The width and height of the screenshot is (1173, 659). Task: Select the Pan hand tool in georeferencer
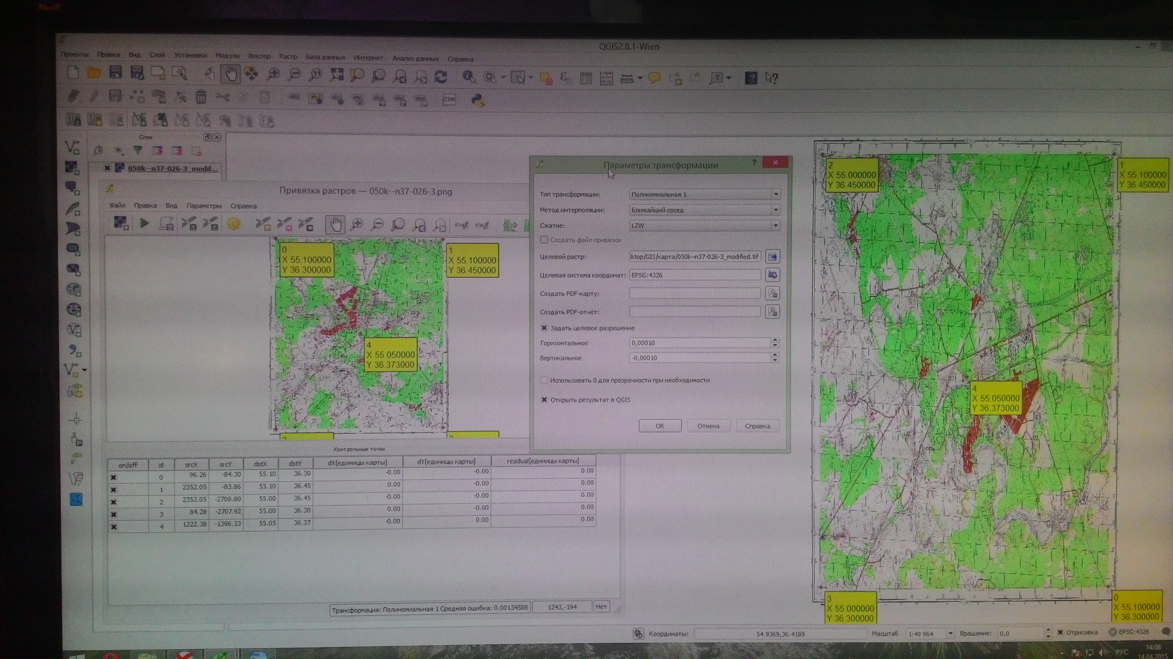(336, 225)
